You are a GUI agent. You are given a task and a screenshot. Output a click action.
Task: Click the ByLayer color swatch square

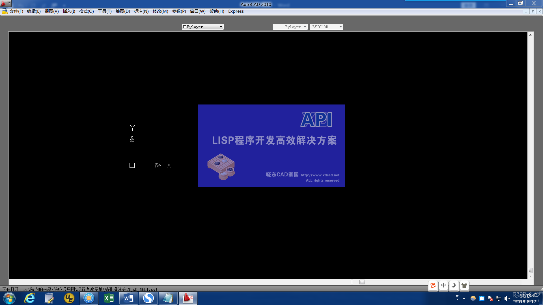pyautogui.click(x=185, y=27)
